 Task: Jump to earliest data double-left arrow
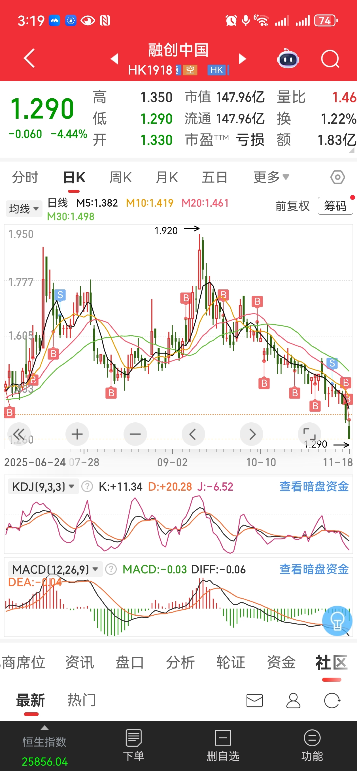coord(19,434)
